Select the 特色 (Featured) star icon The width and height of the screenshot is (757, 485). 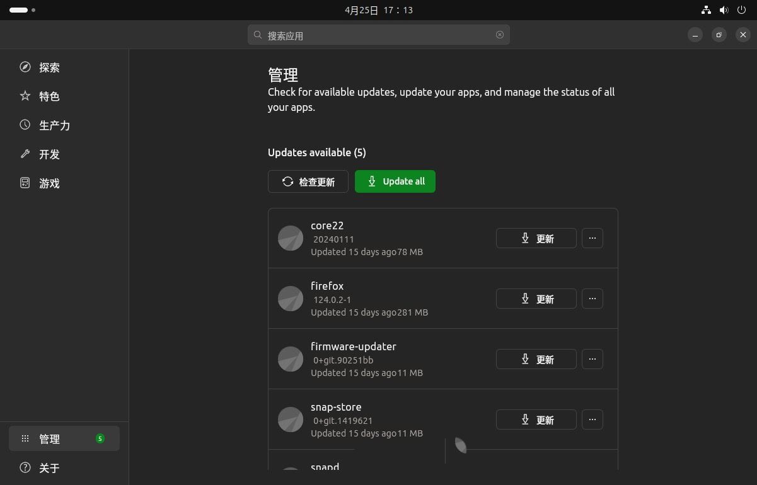pos(49,96)
